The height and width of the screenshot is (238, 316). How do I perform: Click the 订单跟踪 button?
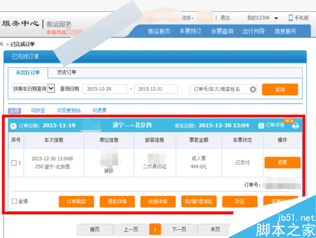[x=76, y=201]
